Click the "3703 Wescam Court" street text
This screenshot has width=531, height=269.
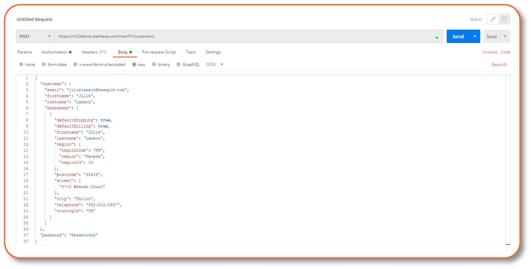tap(82, 187)
